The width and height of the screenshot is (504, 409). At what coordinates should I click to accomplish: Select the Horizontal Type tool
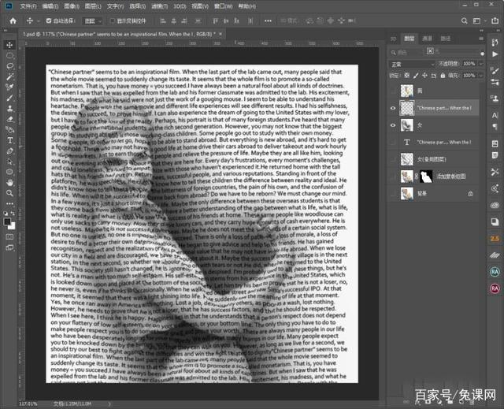tap(9, 140)
